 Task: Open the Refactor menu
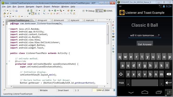point(56,6)
